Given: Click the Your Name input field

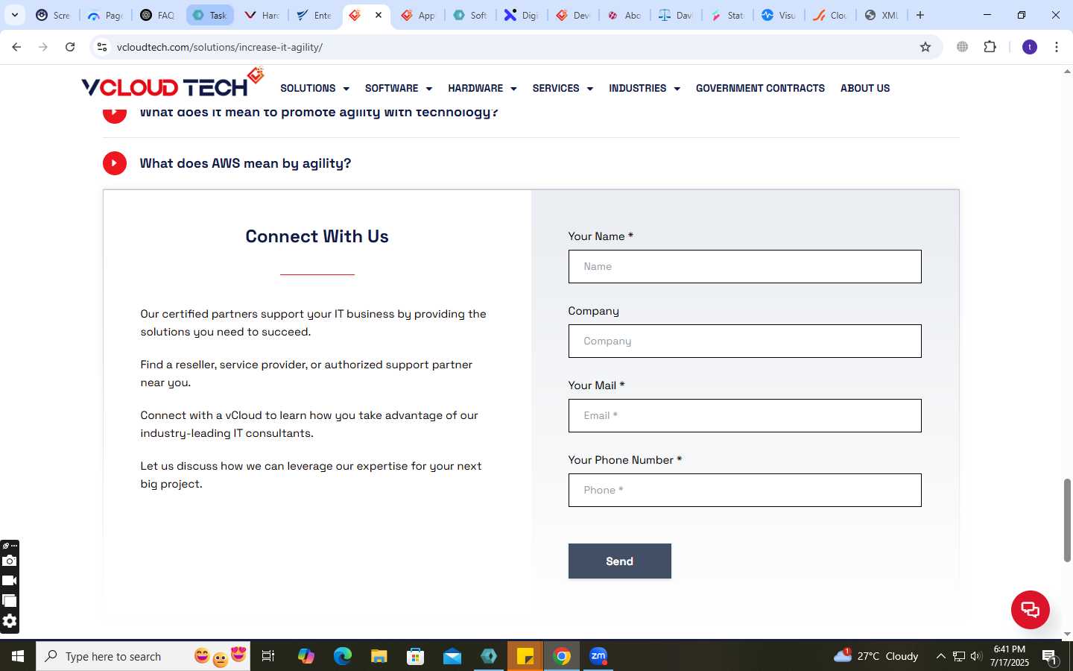Looking at the screenshot, I should pos(744,266).
